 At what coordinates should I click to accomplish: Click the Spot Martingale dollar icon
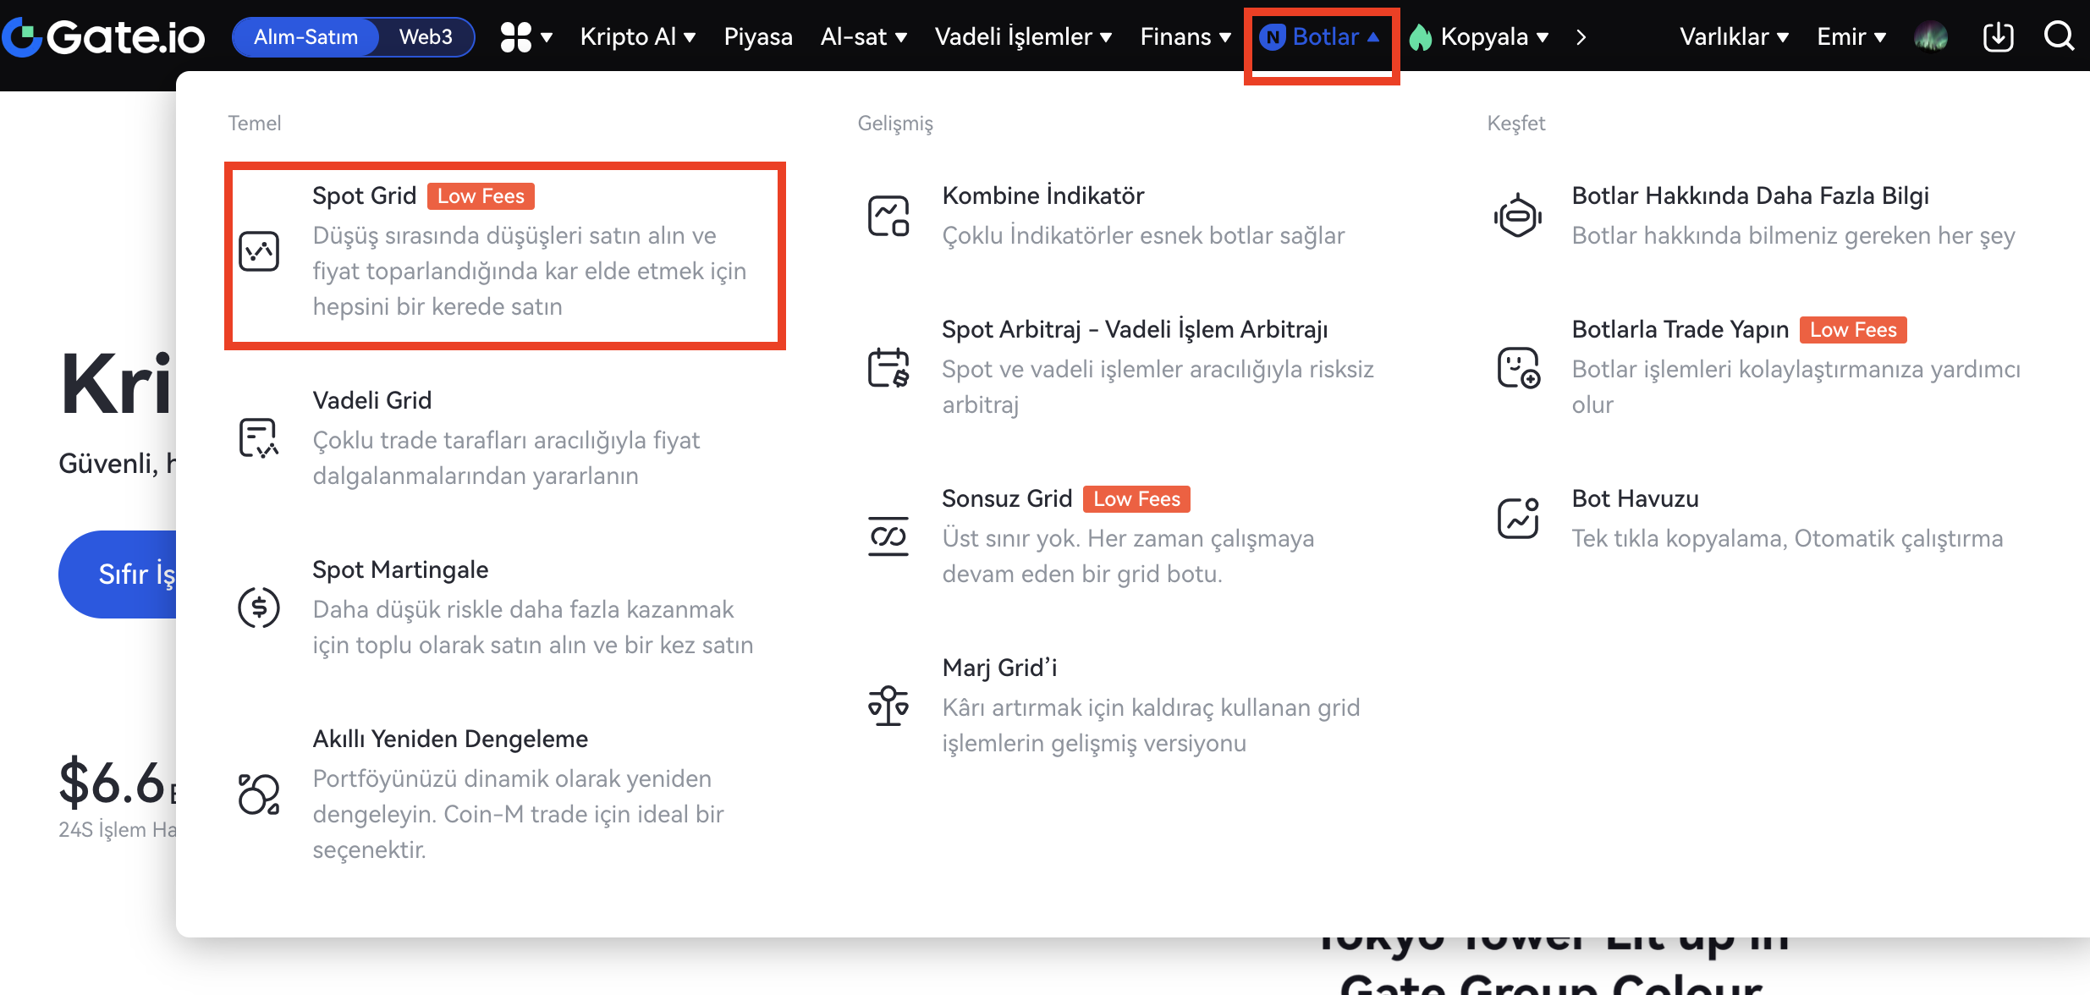(259, 607)
